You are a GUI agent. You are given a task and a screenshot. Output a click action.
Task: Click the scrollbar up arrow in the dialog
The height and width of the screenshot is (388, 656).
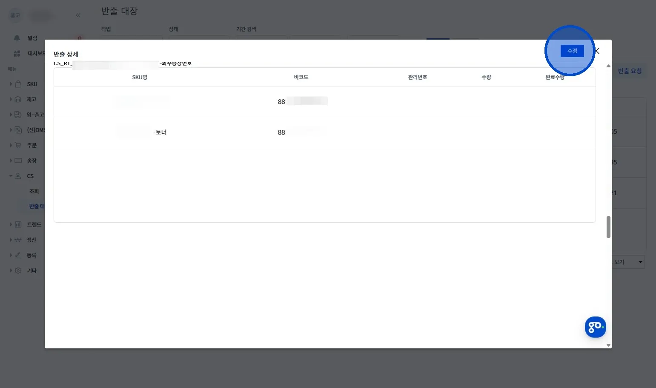(608, 66)
